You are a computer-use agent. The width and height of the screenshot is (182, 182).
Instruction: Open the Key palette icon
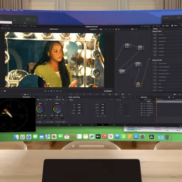point(116,94)
